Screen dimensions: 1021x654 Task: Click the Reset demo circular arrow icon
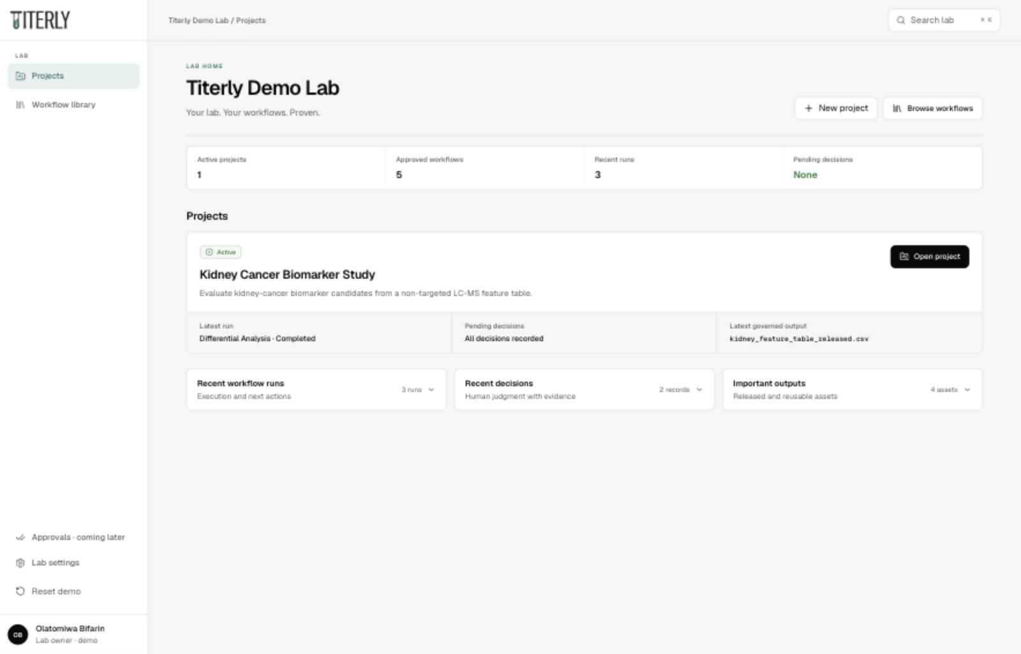click(x=20, y=591)
